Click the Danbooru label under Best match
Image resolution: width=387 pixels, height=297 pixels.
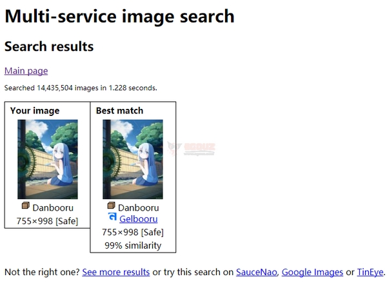(138, 207)
